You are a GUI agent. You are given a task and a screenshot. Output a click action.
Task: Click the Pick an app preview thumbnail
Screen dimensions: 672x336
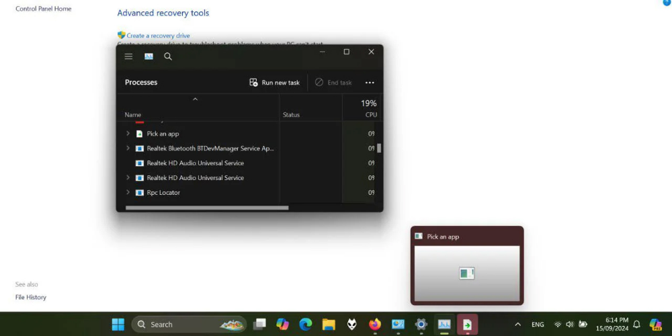467,274
